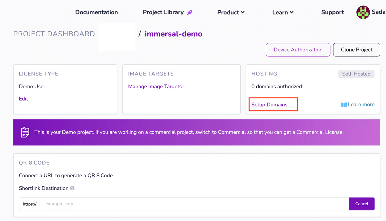Expand the Learn dropdown menu

tap(283, 13)
